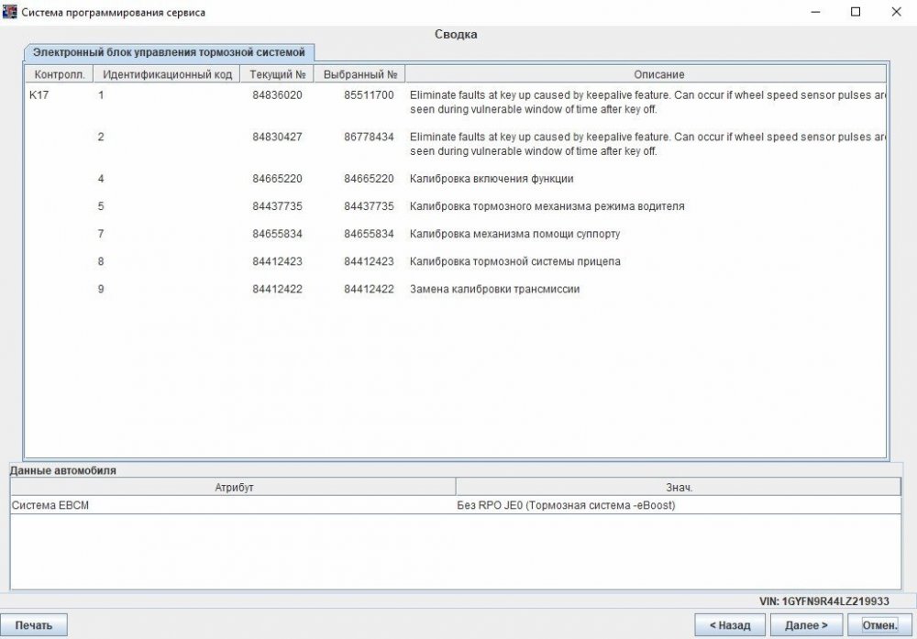Image resolution: width=917 pixels, height=639 pixels.
Task: Sort by the Идентификационный код column header
Action: click(167, 74)
